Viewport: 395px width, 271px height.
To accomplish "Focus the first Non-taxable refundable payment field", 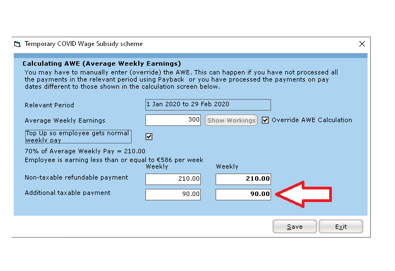I will pos(173,179).
